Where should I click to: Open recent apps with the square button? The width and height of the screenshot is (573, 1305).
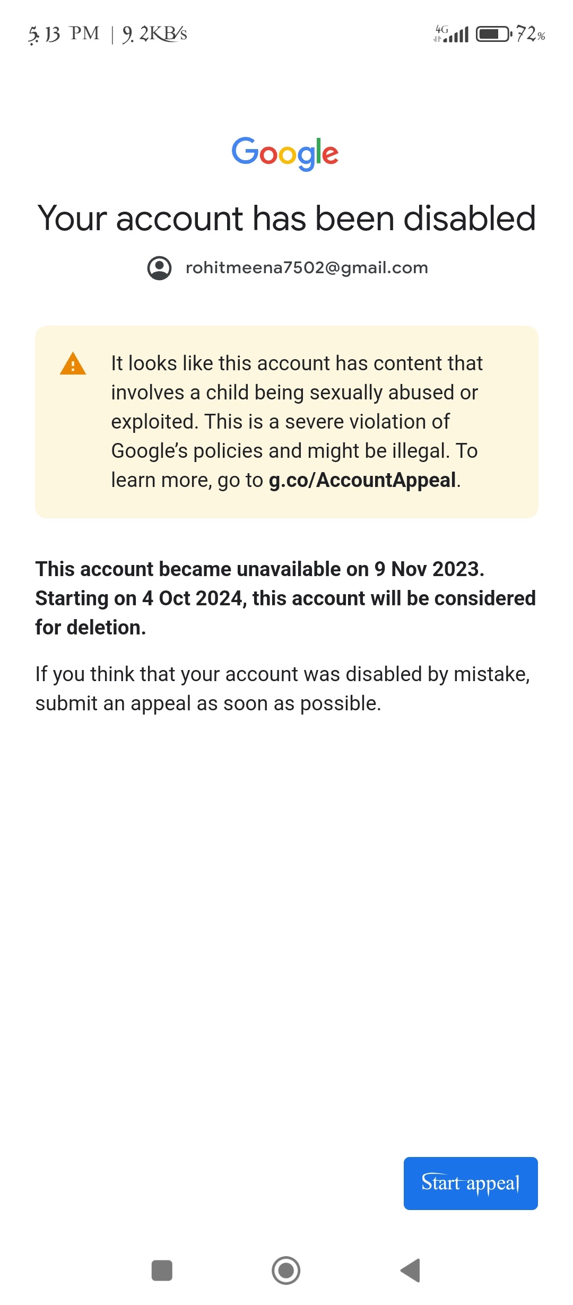[162, 1270]
